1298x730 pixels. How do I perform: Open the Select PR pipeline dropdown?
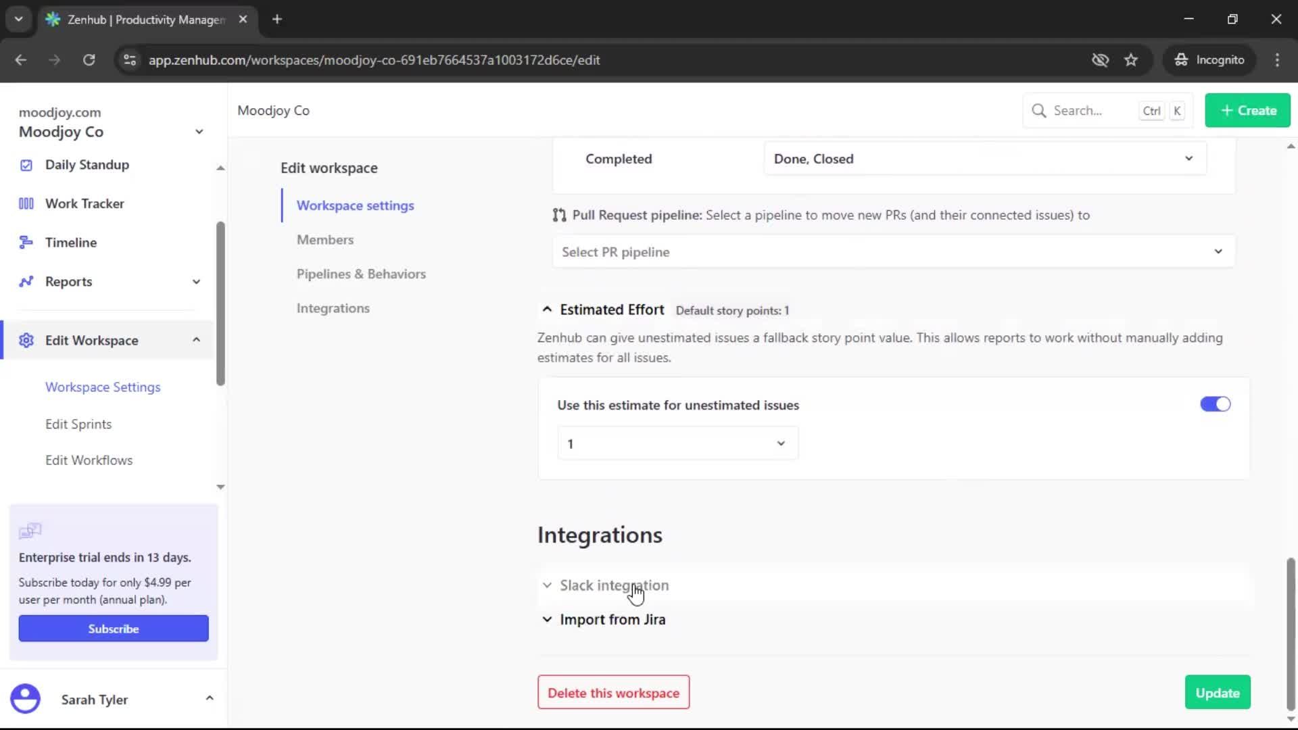pos(892,251)
